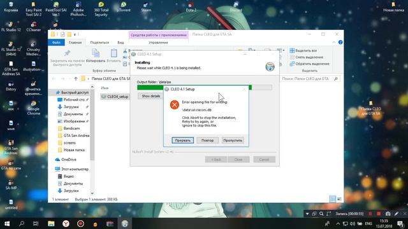Image resolution: width=408 pixels, height=229 pixels.
Task: Click the Поиск: Папка CLEO search field
Action: tap(310, 79)
